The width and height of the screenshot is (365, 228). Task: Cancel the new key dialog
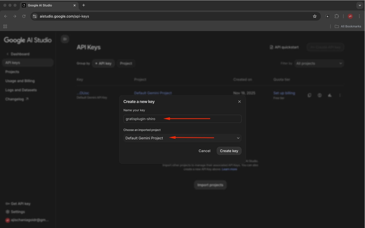tap(204, 151)
